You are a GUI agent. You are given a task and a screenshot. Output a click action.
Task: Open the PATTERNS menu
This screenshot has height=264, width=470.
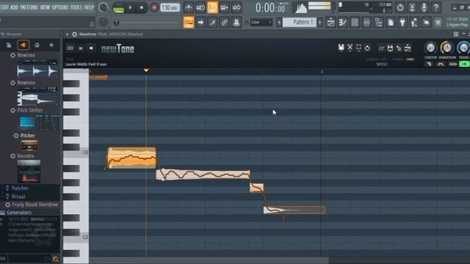pyautogui.click(x=29, y=7)
